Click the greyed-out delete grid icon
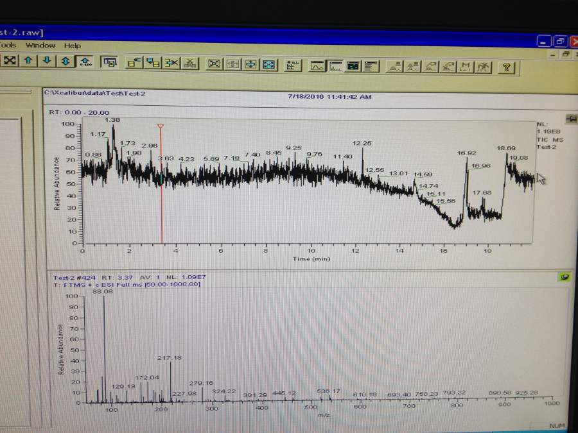The height and width of the screenshot is (433, 578). [x=190, y=64]
